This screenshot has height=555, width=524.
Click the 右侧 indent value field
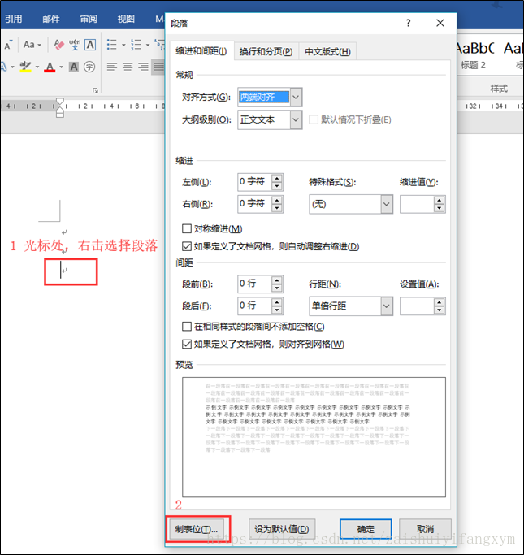(x=255, y=204)
